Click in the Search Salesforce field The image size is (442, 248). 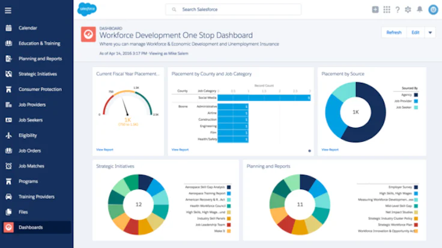pyautogui.click(x=233, y=10)
